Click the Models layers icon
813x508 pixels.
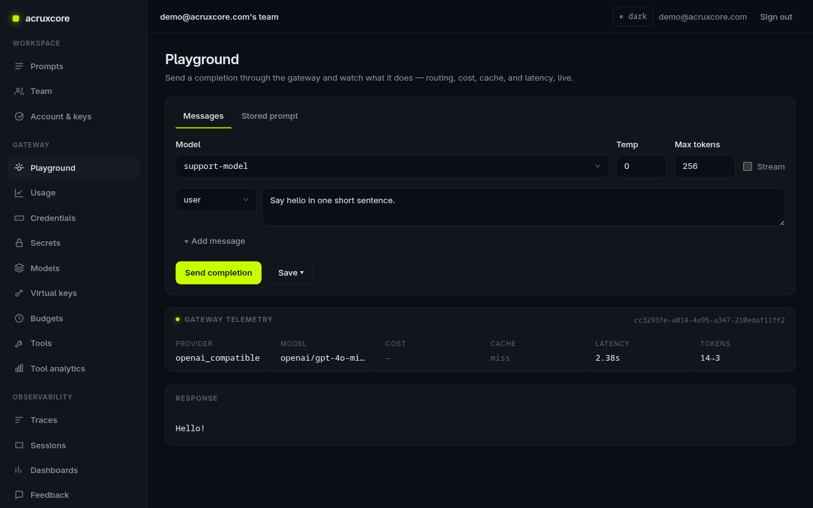19,268
